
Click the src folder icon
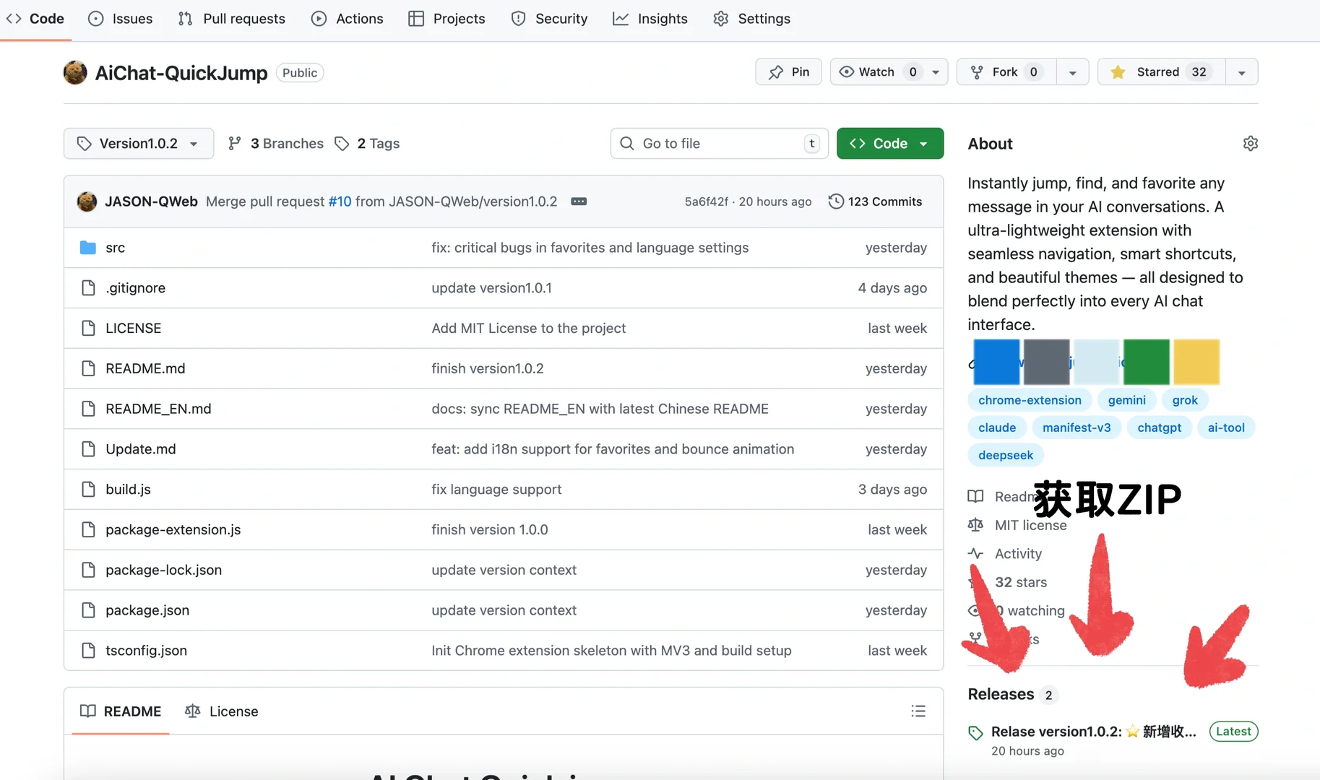point(88,248)
